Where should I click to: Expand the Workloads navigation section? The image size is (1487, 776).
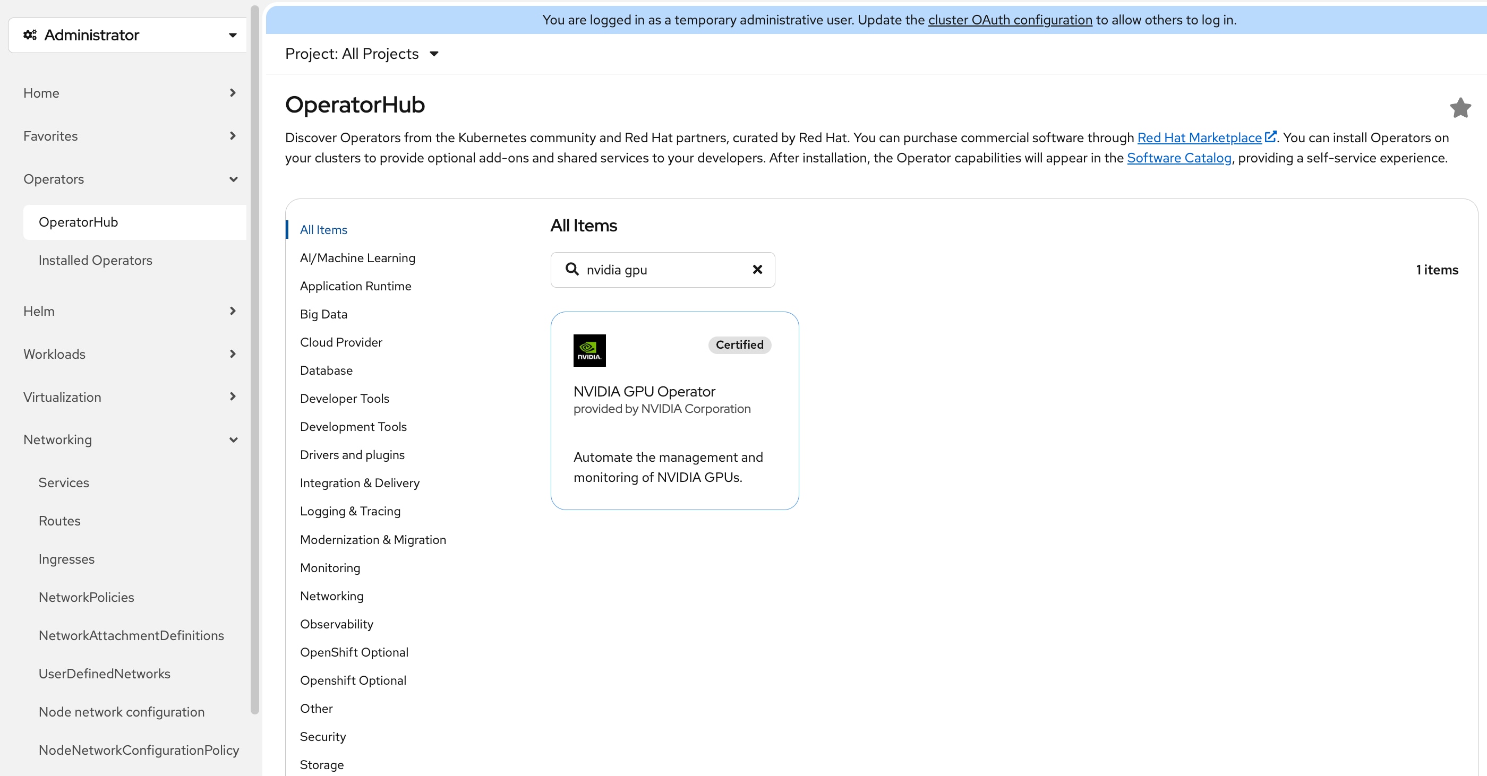click(x=130, y=354)
